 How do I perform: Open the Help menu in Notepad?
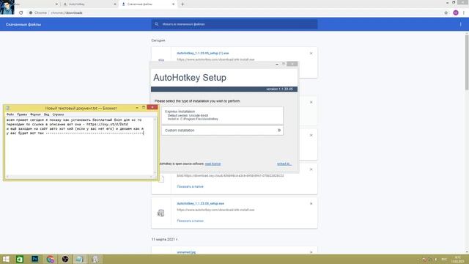point(58,114)
